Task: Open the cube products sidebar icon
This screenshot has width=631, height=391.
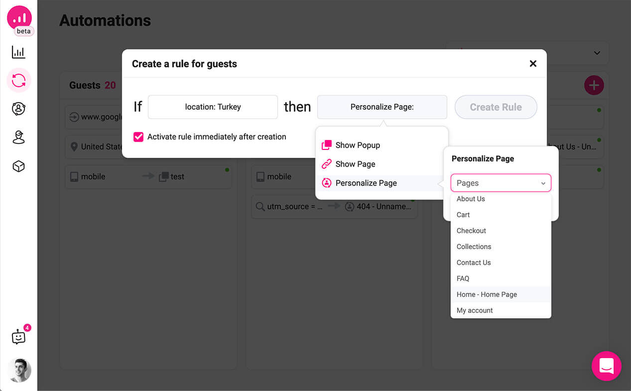Action: 18,166
